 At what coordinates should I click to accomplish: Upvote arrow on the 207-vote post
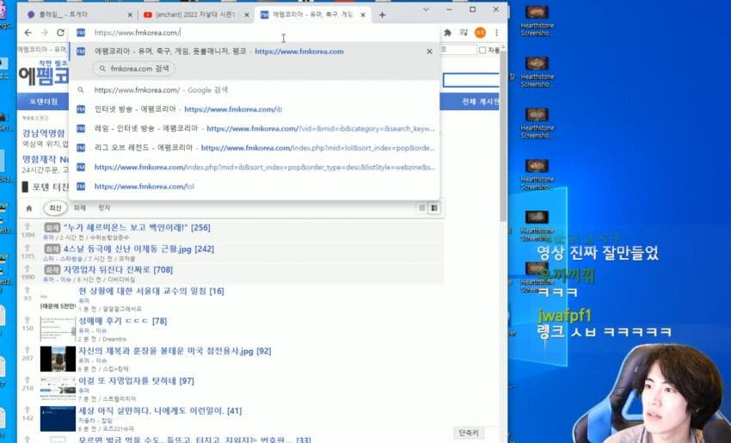point(28,350)
